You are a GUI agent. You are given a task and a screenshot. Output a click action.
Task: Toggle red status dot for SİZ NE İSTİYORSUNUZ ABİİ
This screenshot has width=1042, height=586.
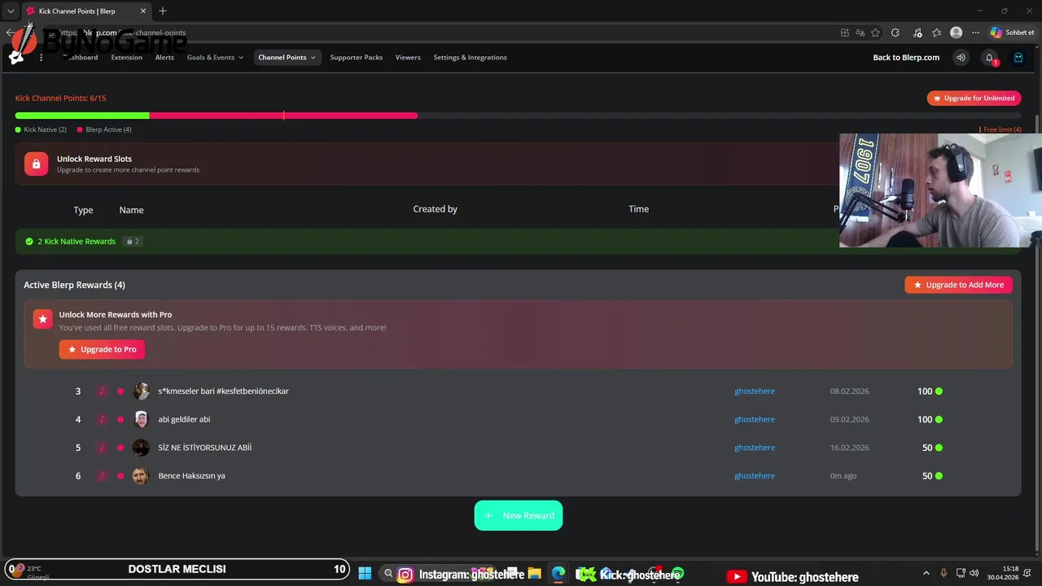click(120, 448)
